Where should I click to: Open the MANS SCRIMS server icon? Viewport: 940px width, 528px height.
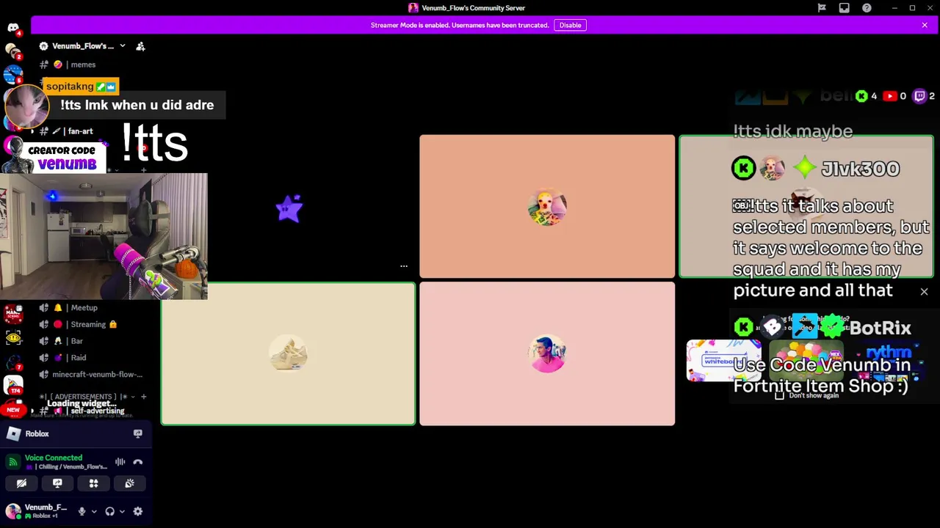(x=12, y=315)
